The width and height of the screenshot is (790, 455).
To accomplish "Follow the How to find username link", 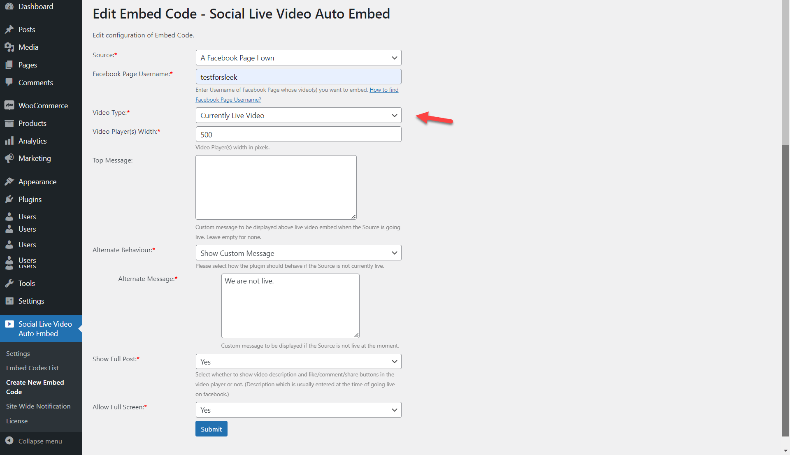I will tap(384, 90).
